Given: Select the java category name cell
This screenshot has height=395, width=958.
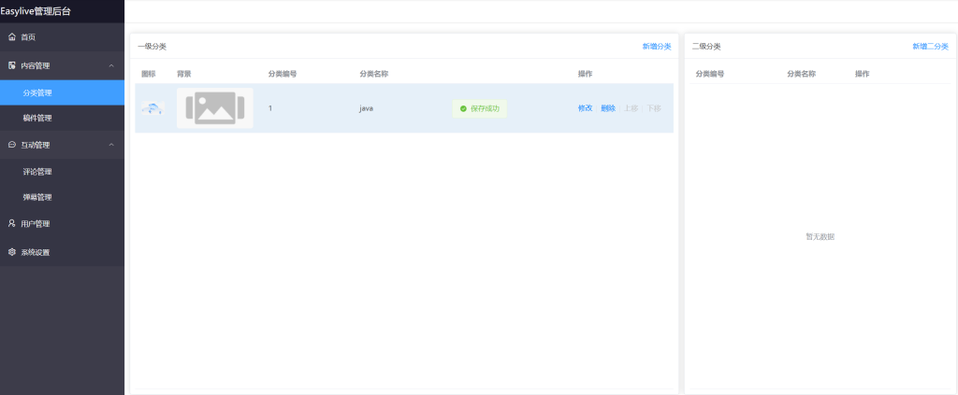Looking at the screenshot, I should pyautogui.click(x=367, y=108).
